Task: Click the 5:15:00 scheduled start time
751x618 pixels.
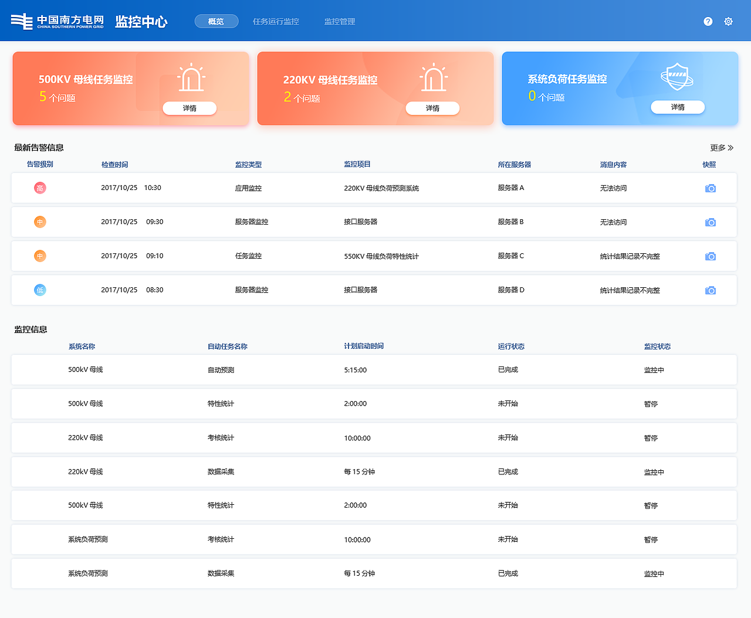Action: click(x=356, y=370)
